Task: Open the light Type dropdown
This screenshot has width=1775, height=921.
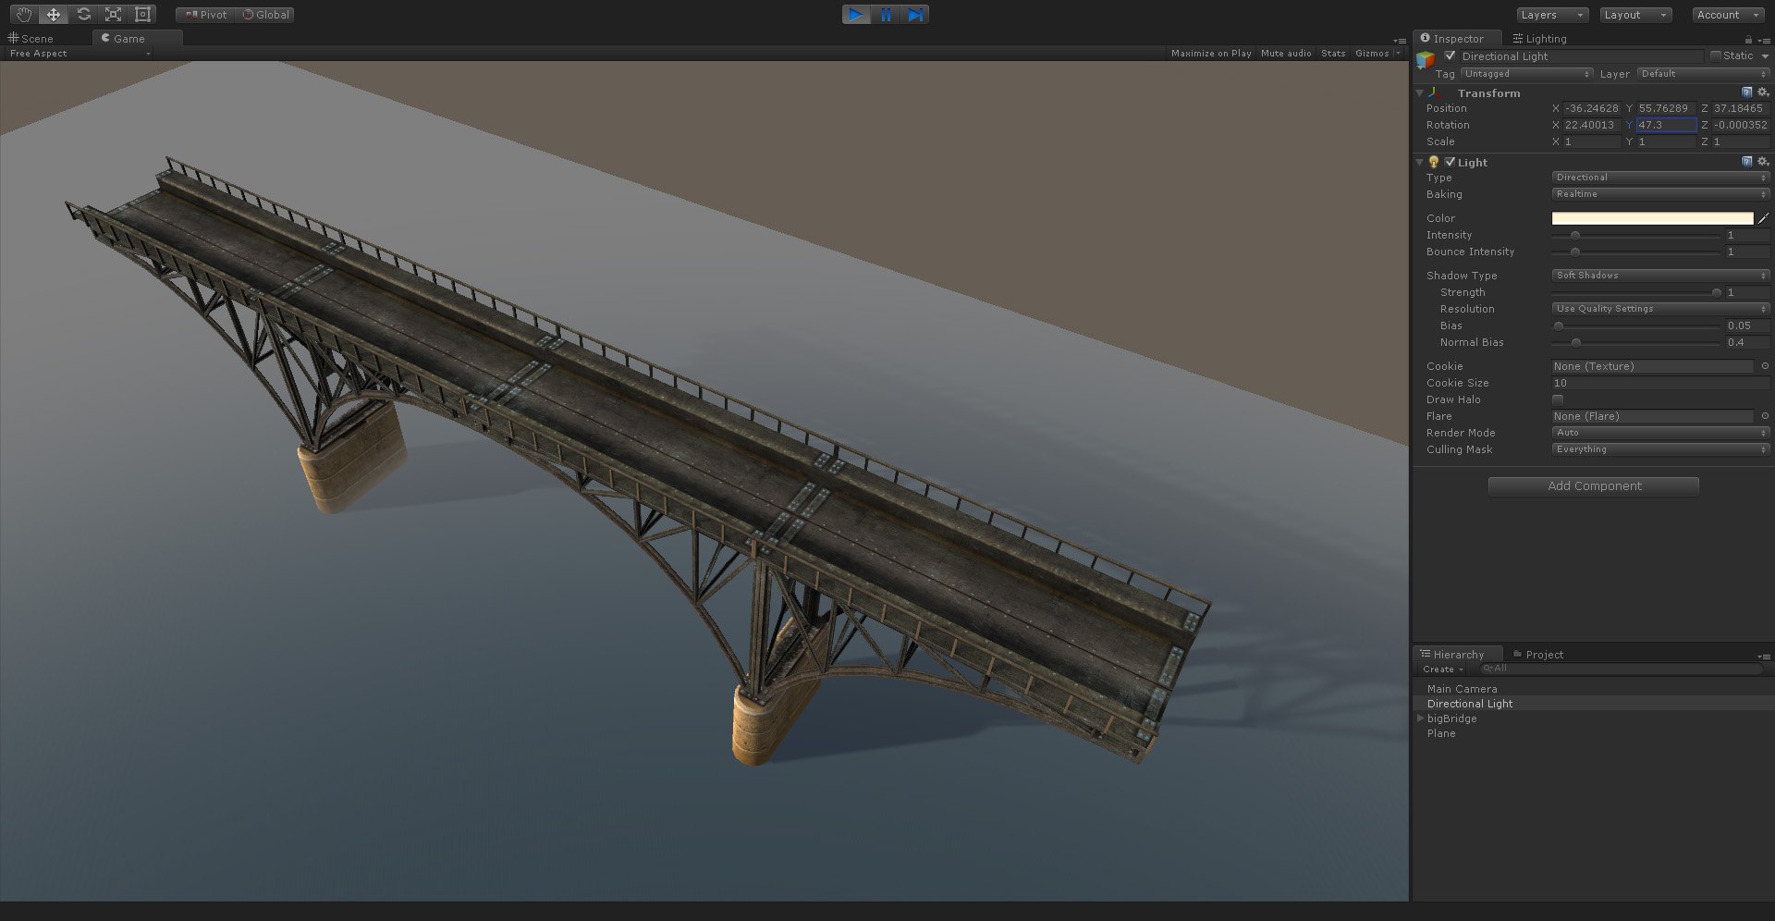Action: click(1660, 178)
